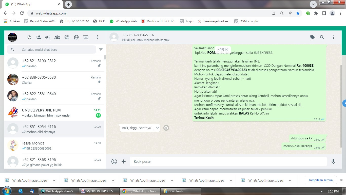This screenshot has width=346, height=195.
Task: Start a new chat with plus-message icon
Action: (x=86, y=37)
